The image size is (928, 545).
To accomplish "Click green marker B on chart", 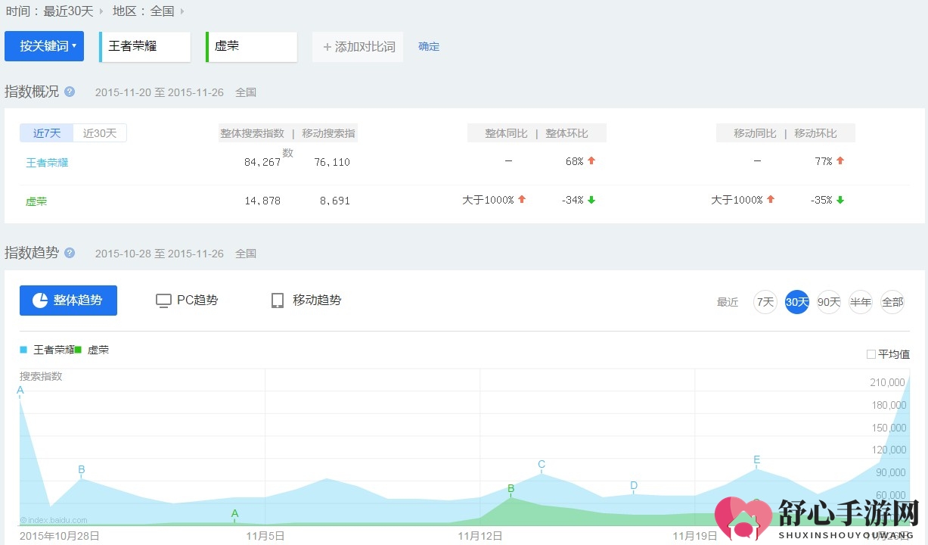I will point(511,488).
